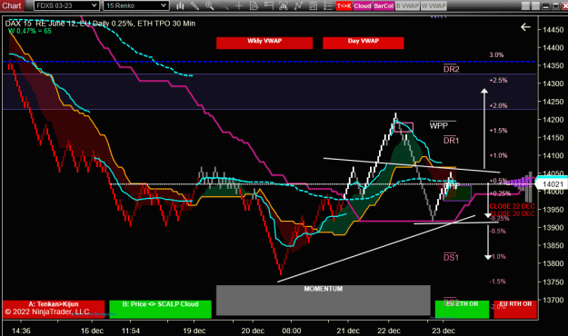Minimize the chart window
The width and height of the screenshot is (568, 336).
(x=546, y=5)
